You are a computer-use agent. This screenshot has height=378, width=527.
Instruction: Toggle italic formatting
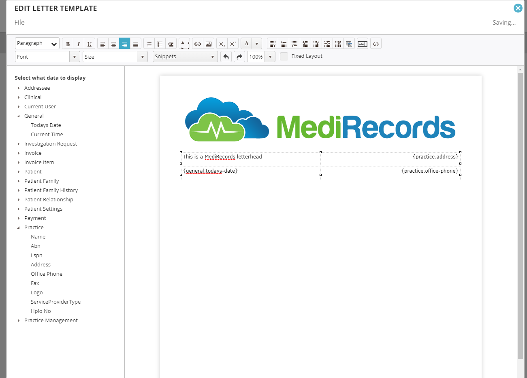tap(79, 44)
